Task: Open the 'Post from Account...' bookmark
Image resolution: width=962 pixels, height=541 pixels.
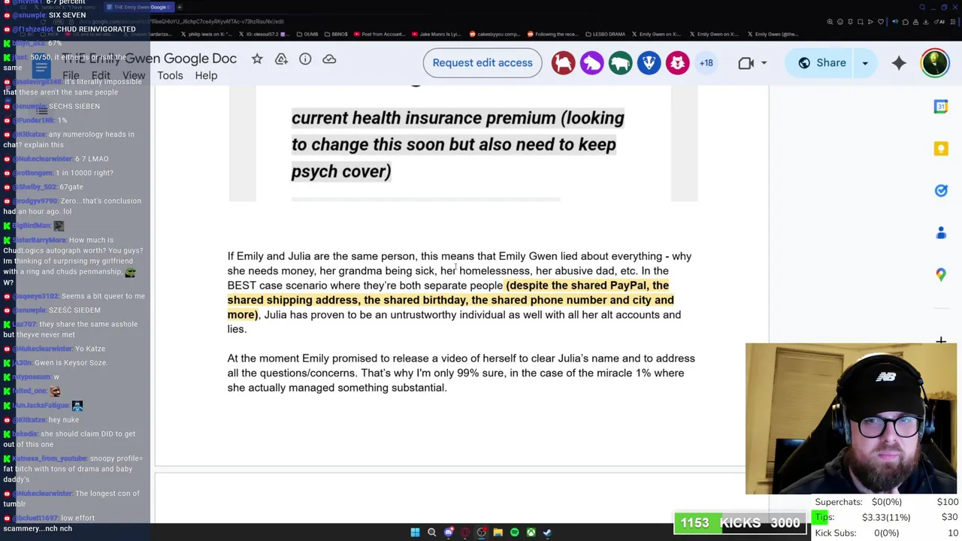Action: pyautogui.click(x=378, y=34)
